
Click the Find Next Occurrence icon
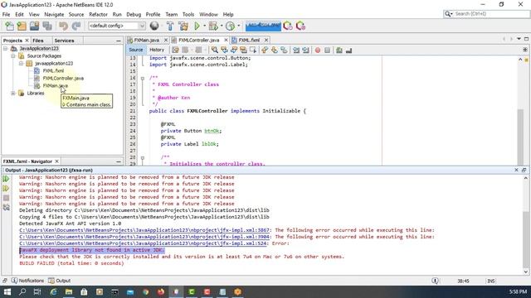coord(234,50)
